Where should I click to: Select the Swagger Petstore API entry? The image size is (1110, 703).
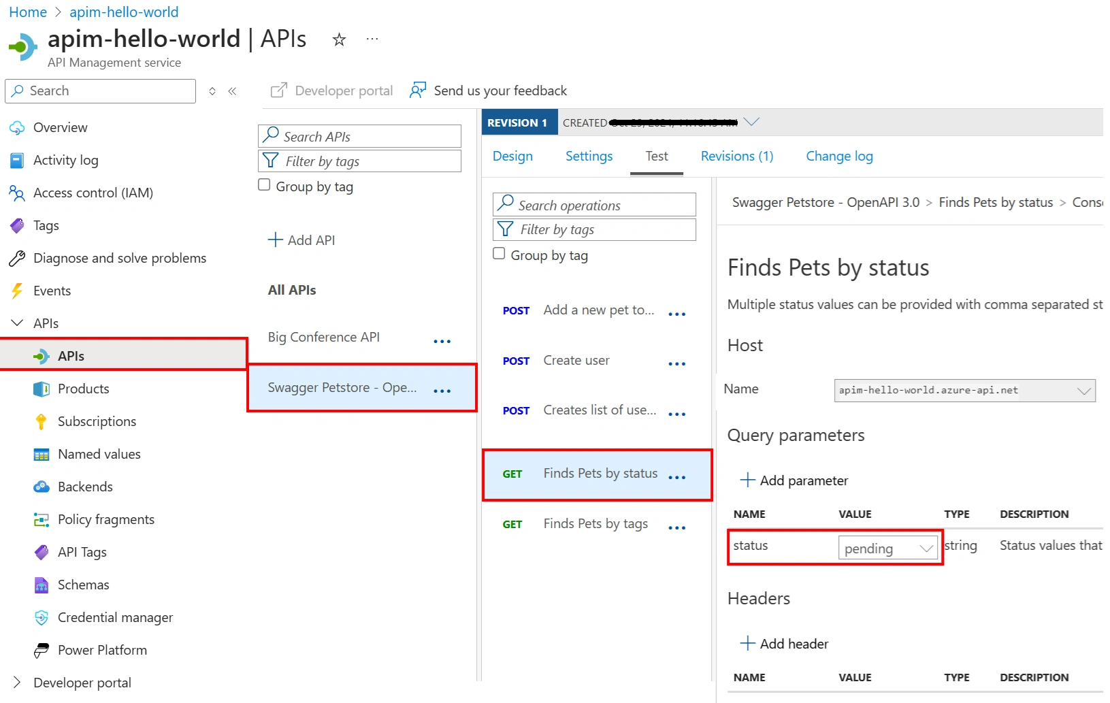point(361,388)
